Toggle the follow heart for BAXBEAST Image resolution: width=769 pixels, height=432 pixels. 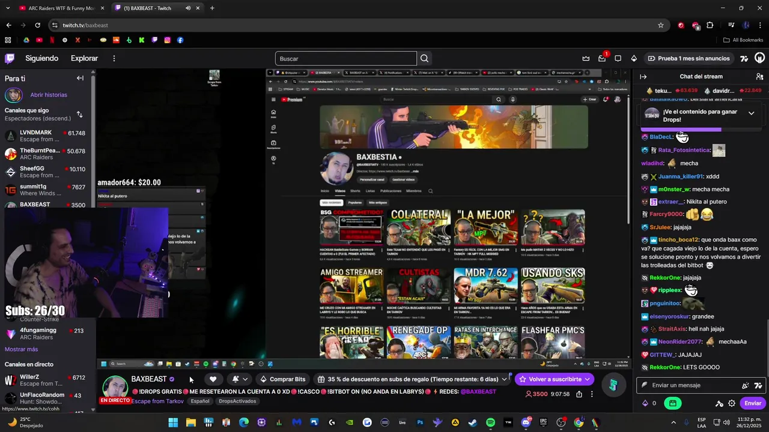point(213,379)
